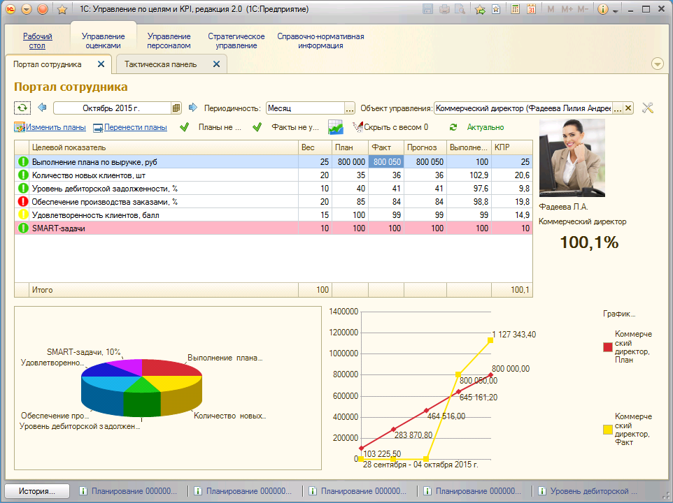Click the favorites star in title bar
Image resolution: width=673 pixels, height=503 pixels.
(62, 9)
